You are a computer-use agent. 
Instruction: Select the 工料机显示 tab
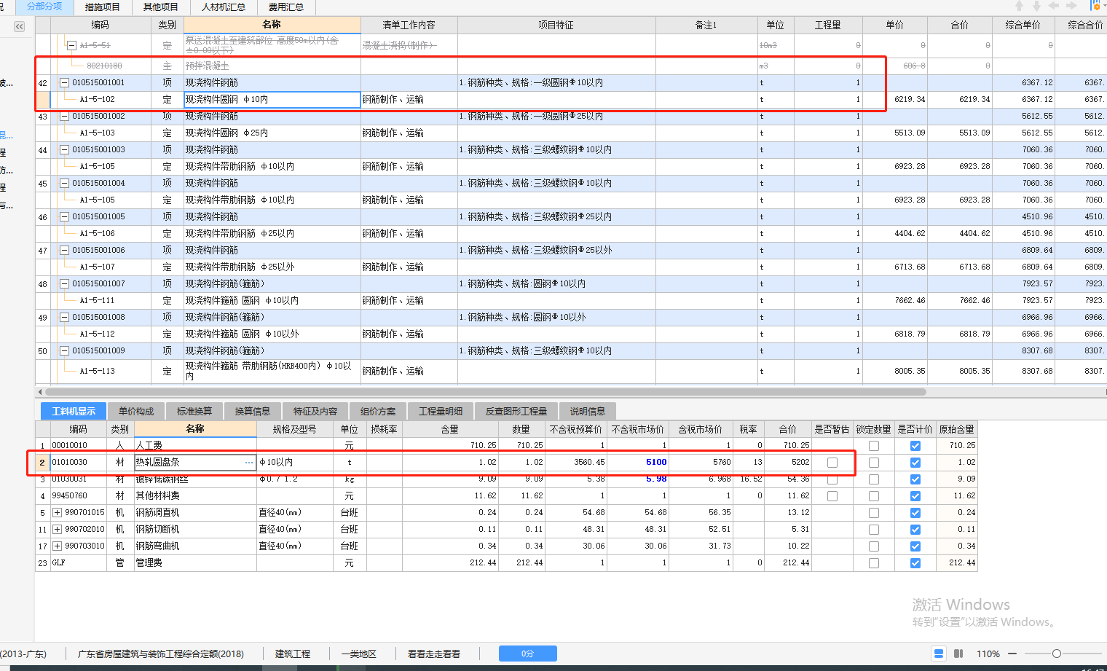point(74,411)
